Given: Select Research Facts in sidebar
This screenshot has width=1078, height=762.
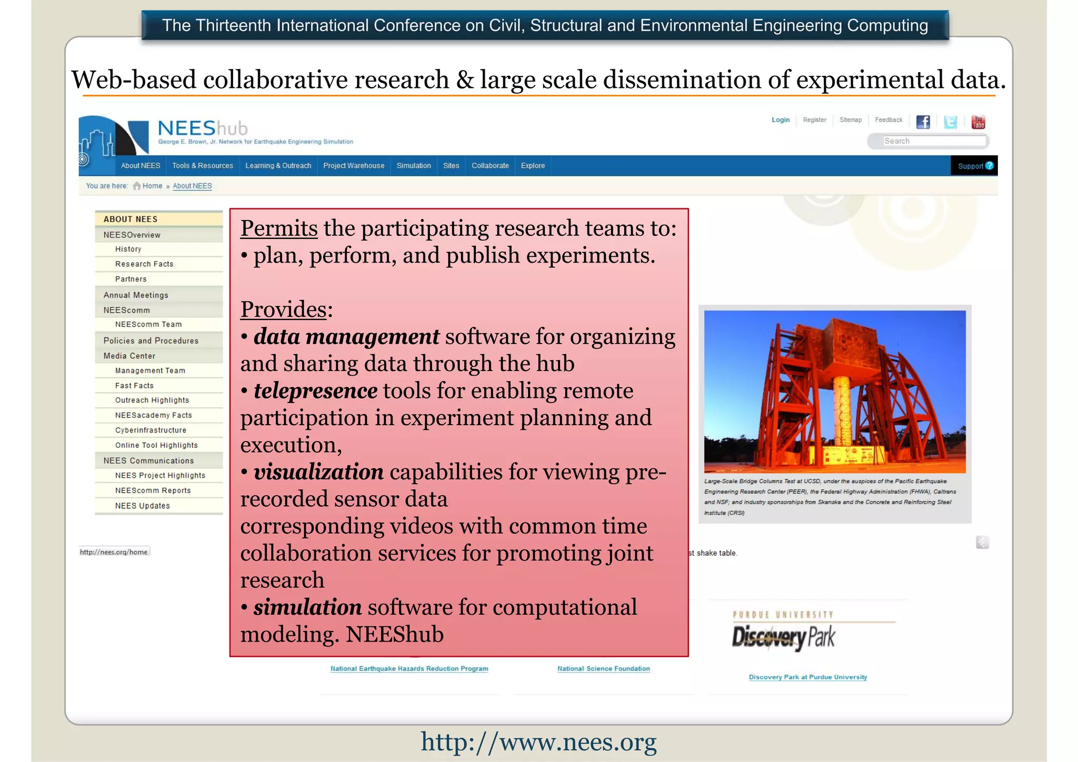Looking at the screenshot, I should click(159, 264).
